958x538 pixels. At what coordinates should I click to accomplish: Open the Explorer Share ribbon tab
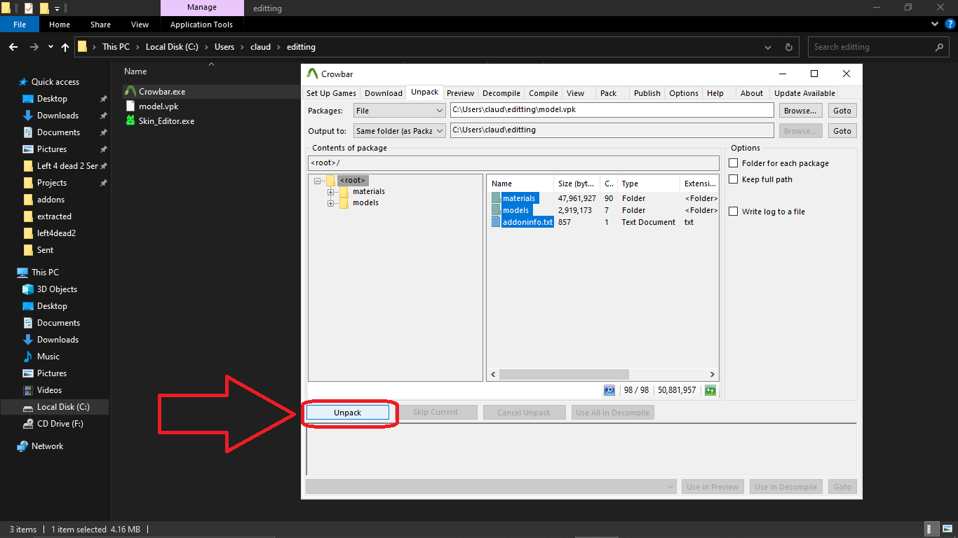click(x=100, y=25)
